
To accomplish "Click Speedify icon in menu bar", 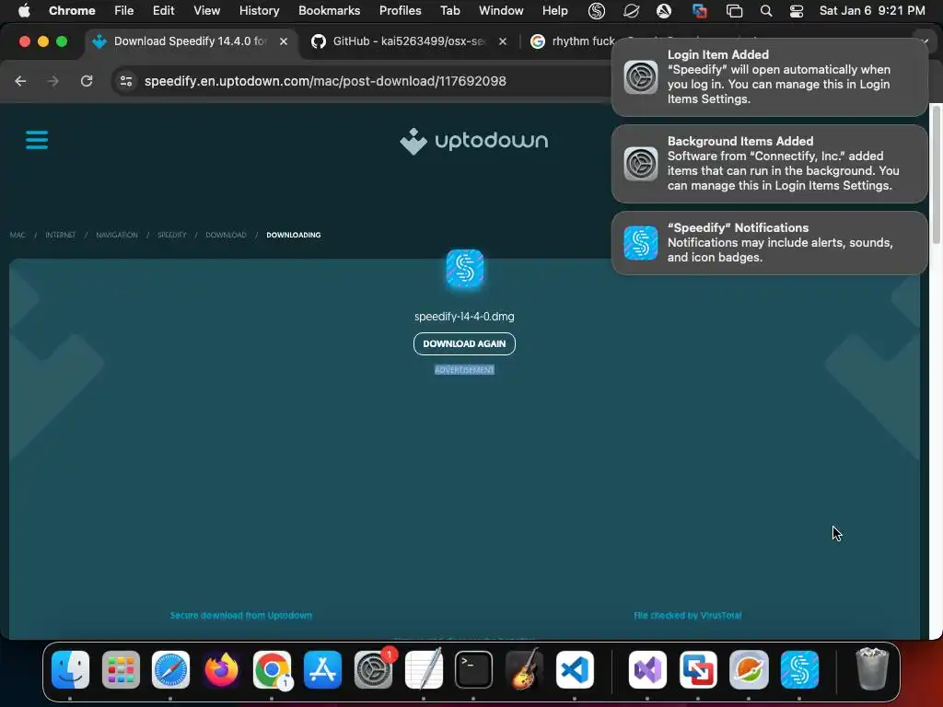I will [x=597, y=11].
